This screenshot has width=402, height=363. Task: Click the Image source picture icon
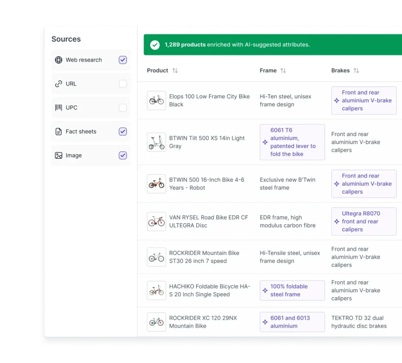[58, 156]
